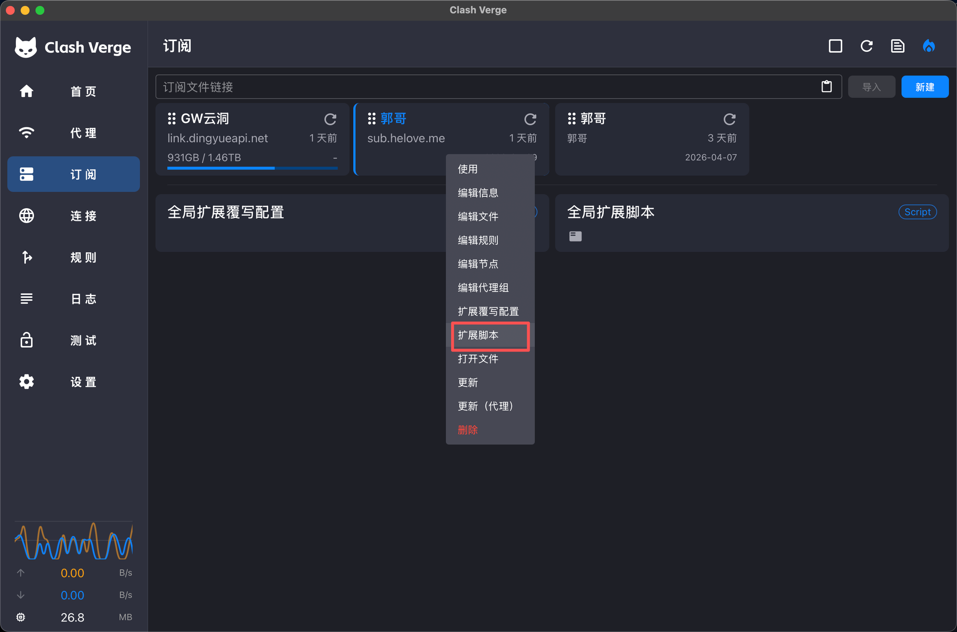Choose 编辑信息 in the context menu
957x632 pixels.
click(490, 192)
